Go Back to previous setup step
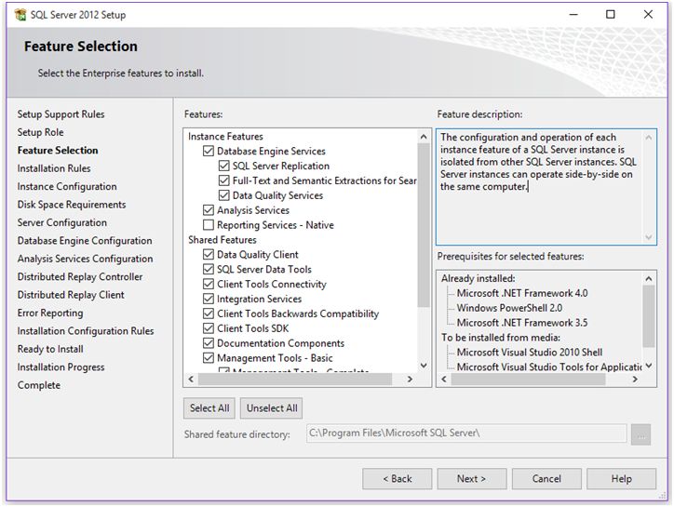674x507 pixels. pos(398,479)
